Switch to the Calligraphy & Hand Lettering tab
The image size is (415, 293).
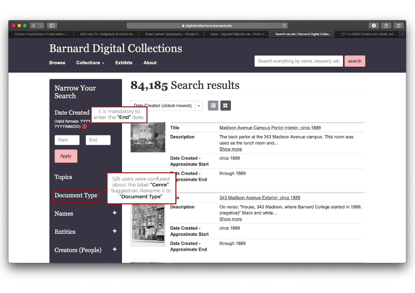pyautogui.click(x=107, y=34)
